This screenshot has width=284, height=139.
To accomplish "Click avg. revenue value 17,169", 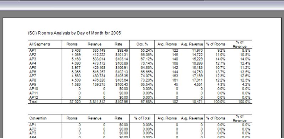I will coord(197,76).
